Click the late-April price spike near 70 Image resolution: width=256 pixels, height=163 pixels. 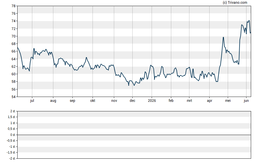click(x=223, y=37)
